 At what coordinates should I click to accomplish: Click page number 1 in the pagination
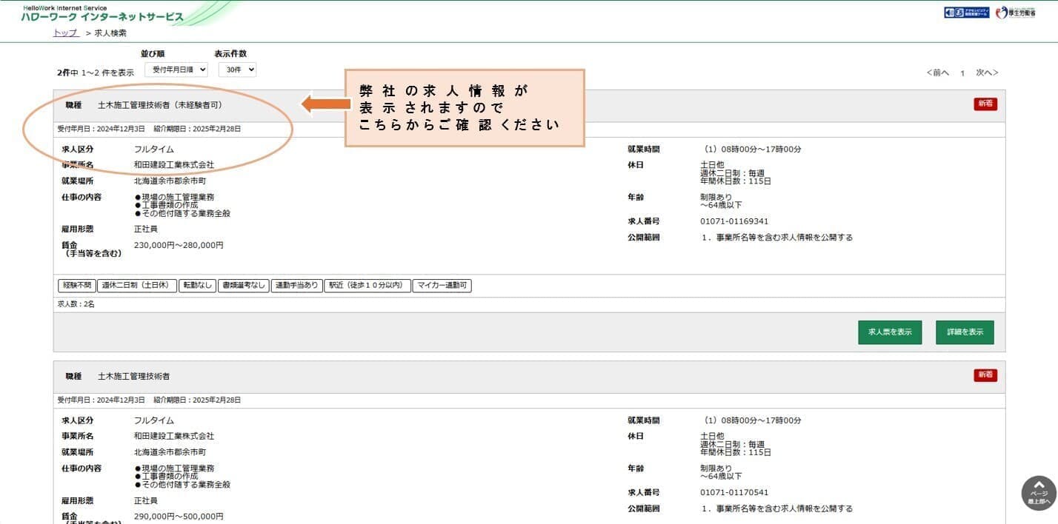(x=962, y=73)
